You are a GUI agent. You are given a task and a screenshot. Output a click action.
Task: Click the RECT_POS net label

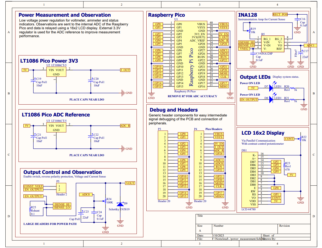coord(280,14)
